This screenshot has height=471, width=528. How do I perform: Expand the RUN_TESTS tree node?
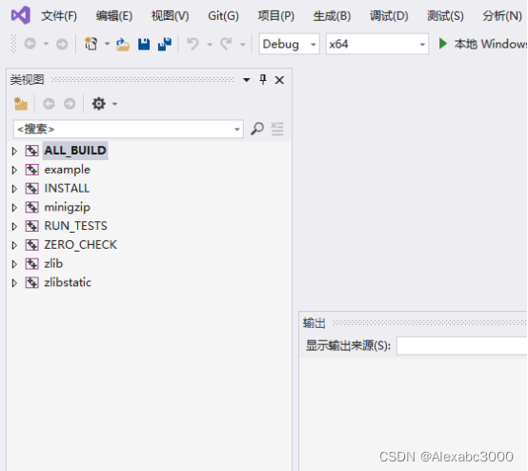point(14,226)
